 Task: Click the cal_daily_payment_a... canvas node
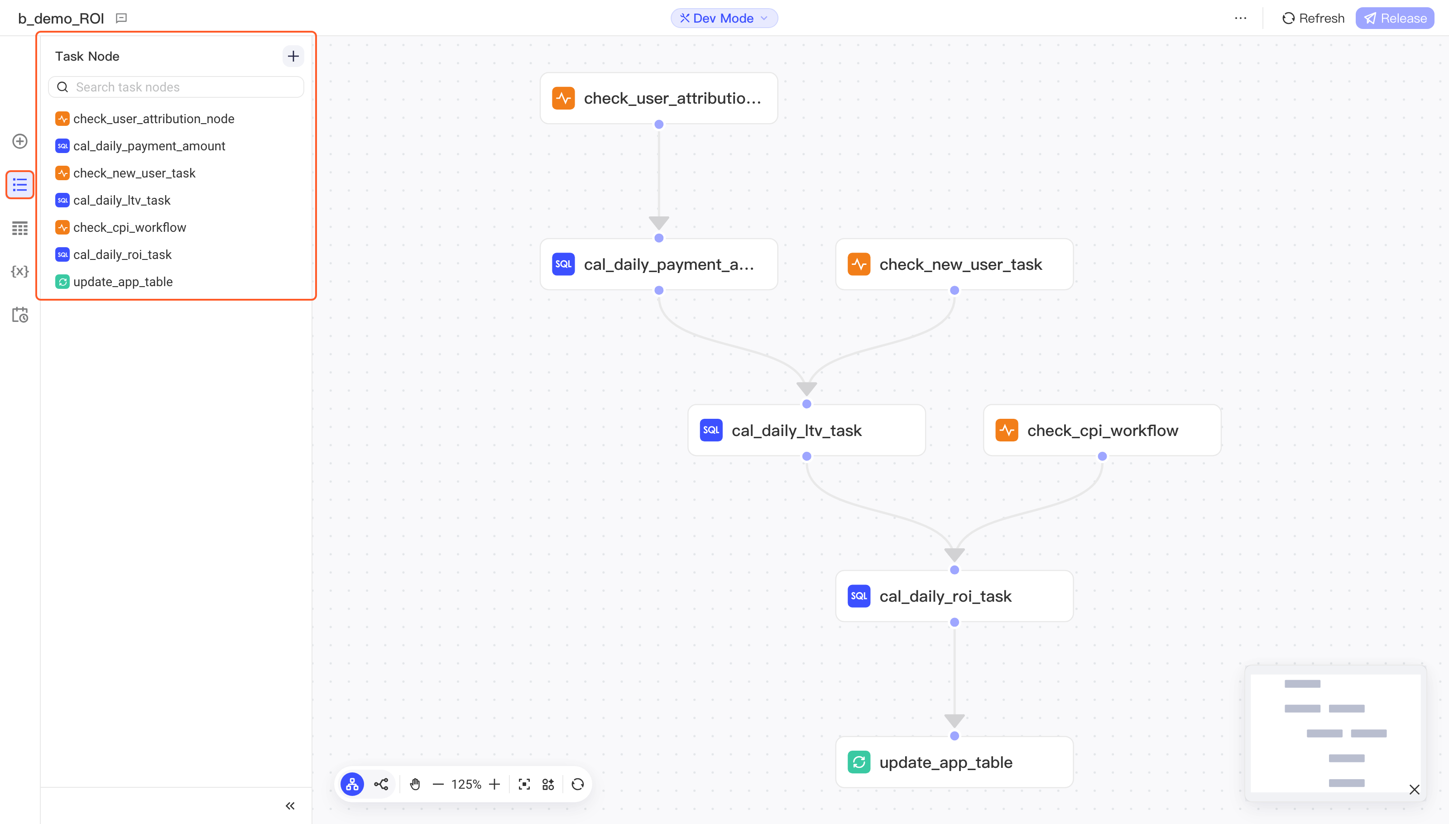pos(659,264)
